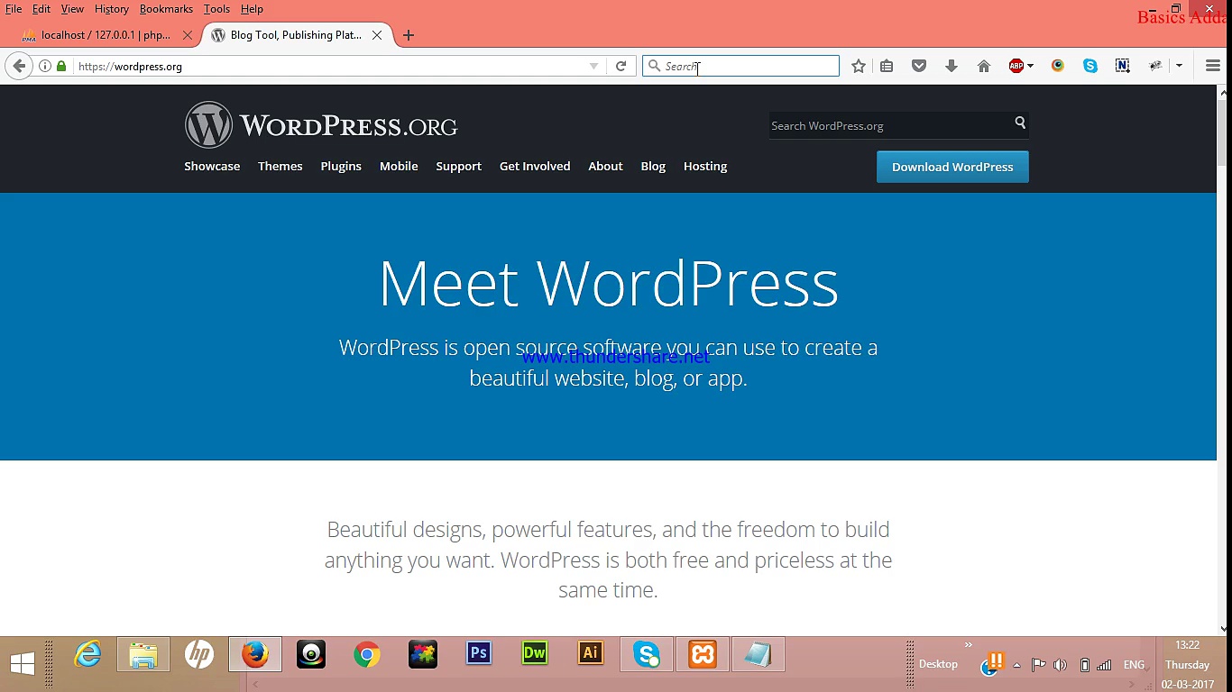Save page to Pocket
Viewport: 1232px width, 692px height.
(x=919, y=66)
